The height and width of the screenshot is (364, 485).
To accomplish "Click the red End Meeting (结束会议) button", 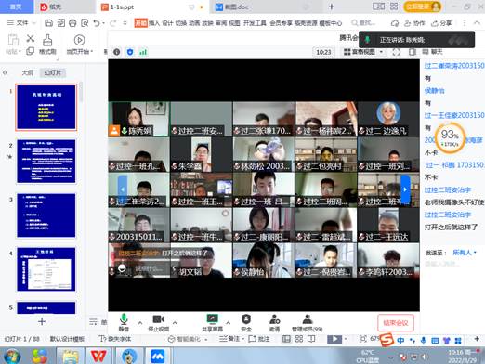I will point(396,323).
